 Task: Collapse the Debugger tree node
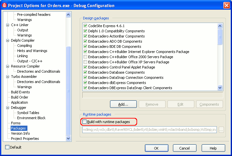[x=8, y=108]
